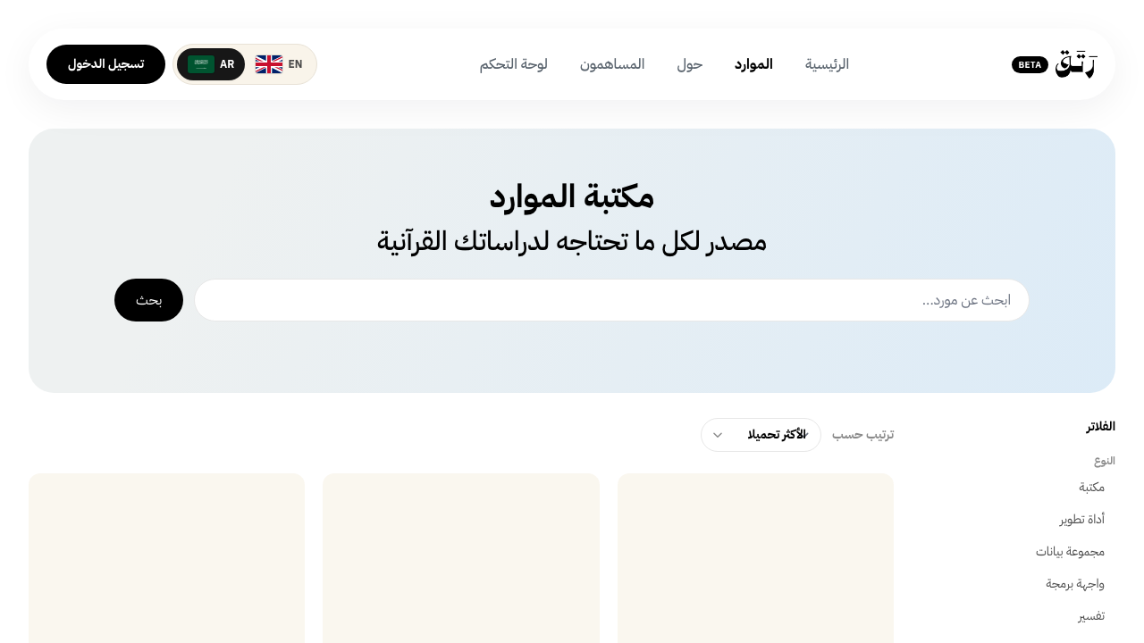This screenshot has width=1144, height=643.
Task: Open the المساهمون page
Action: (612, 64)
